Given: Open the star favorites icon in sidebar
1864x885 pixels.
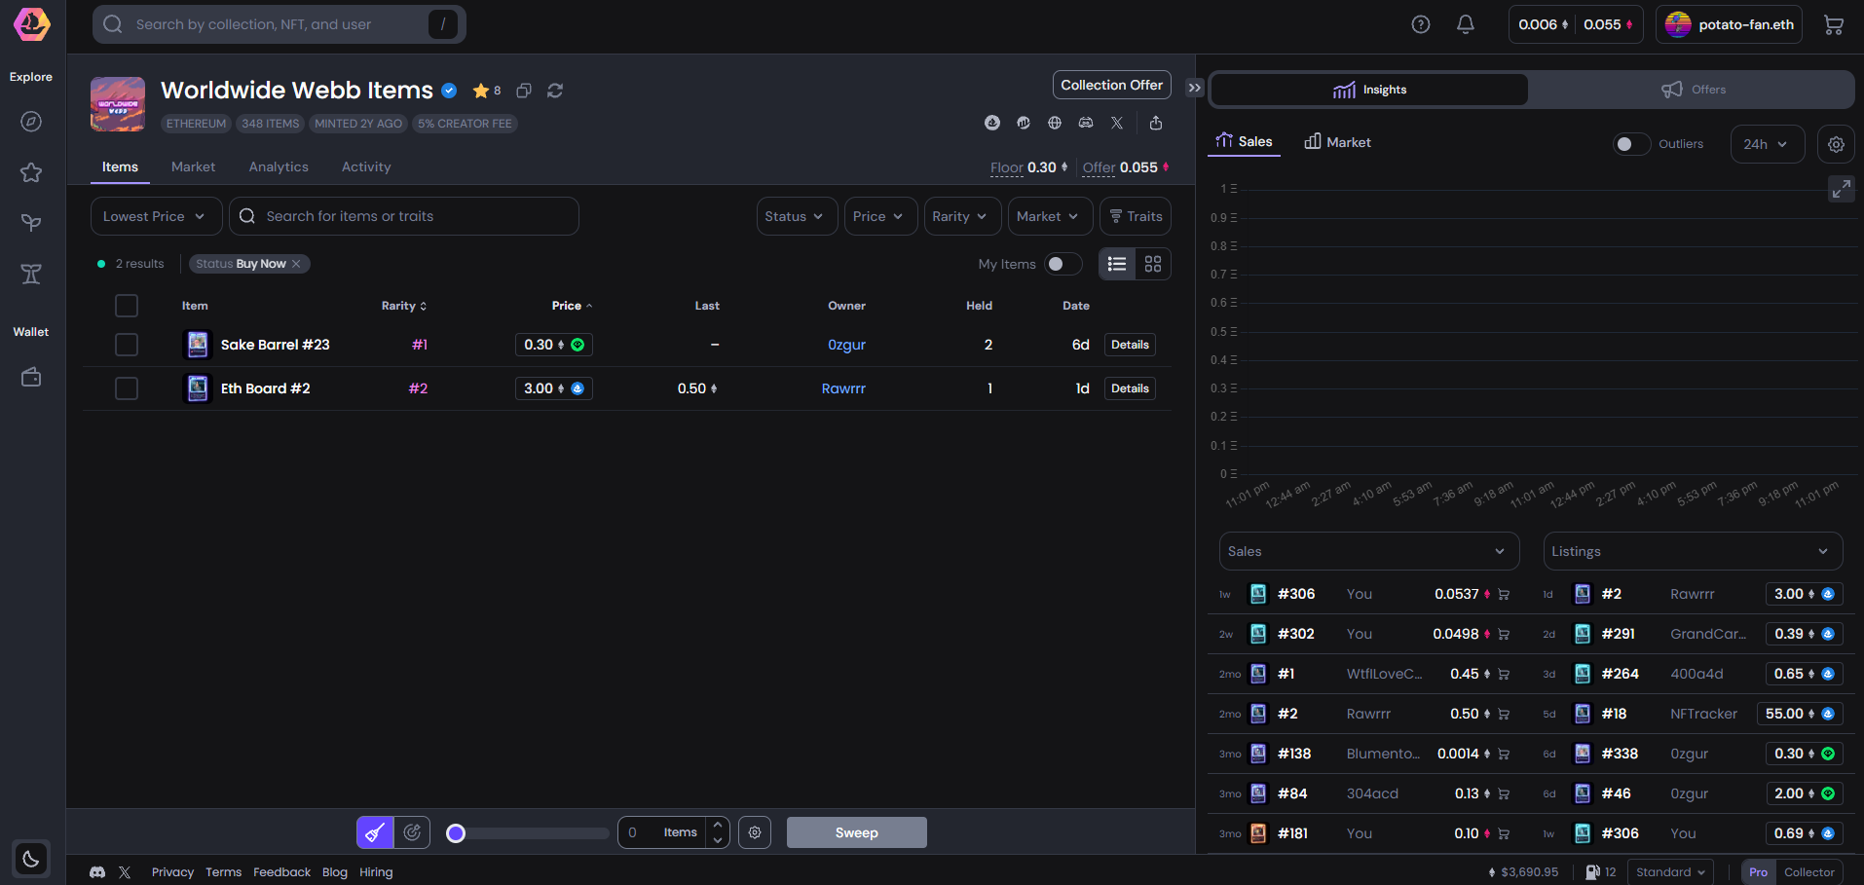Looking at the screenshot, I should pos(31,172).
